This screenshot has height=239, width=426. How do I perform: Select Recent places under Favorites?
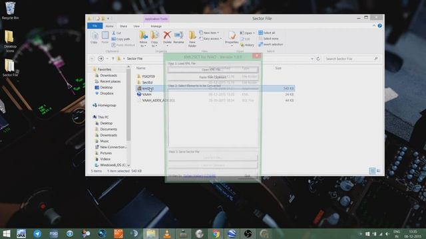pyautogui.click(x=110, y=81)
